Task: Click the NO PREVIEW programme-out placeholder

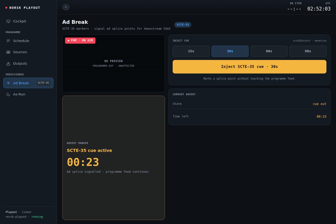Action: coord(114,63)
